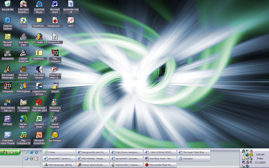Open the Microsoft Outlook desktop shortcut
The height and width of the screenshot is (168, 269).
pyautogui.click(x=8, y=40)
